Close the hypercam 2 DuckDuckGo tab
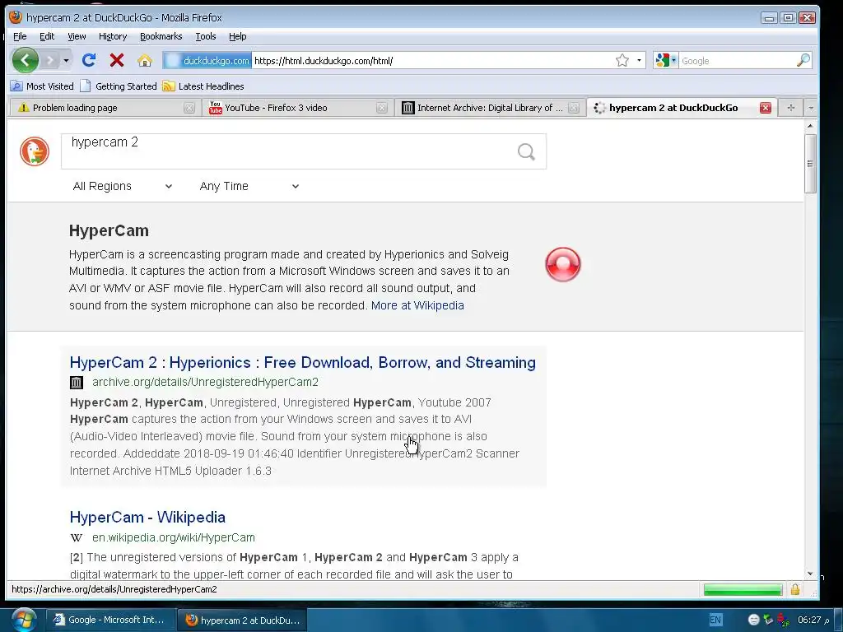Viewport: 843px width, 632px height. tap(766, 108)
